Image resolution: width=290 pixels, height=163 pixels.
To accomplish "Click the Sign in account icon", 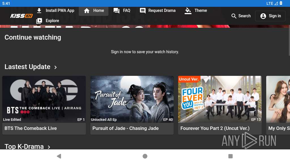I will 263,16.
